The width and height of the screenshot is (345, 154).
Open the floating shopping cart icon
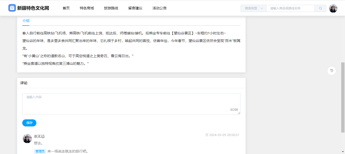tap(332, 71)
